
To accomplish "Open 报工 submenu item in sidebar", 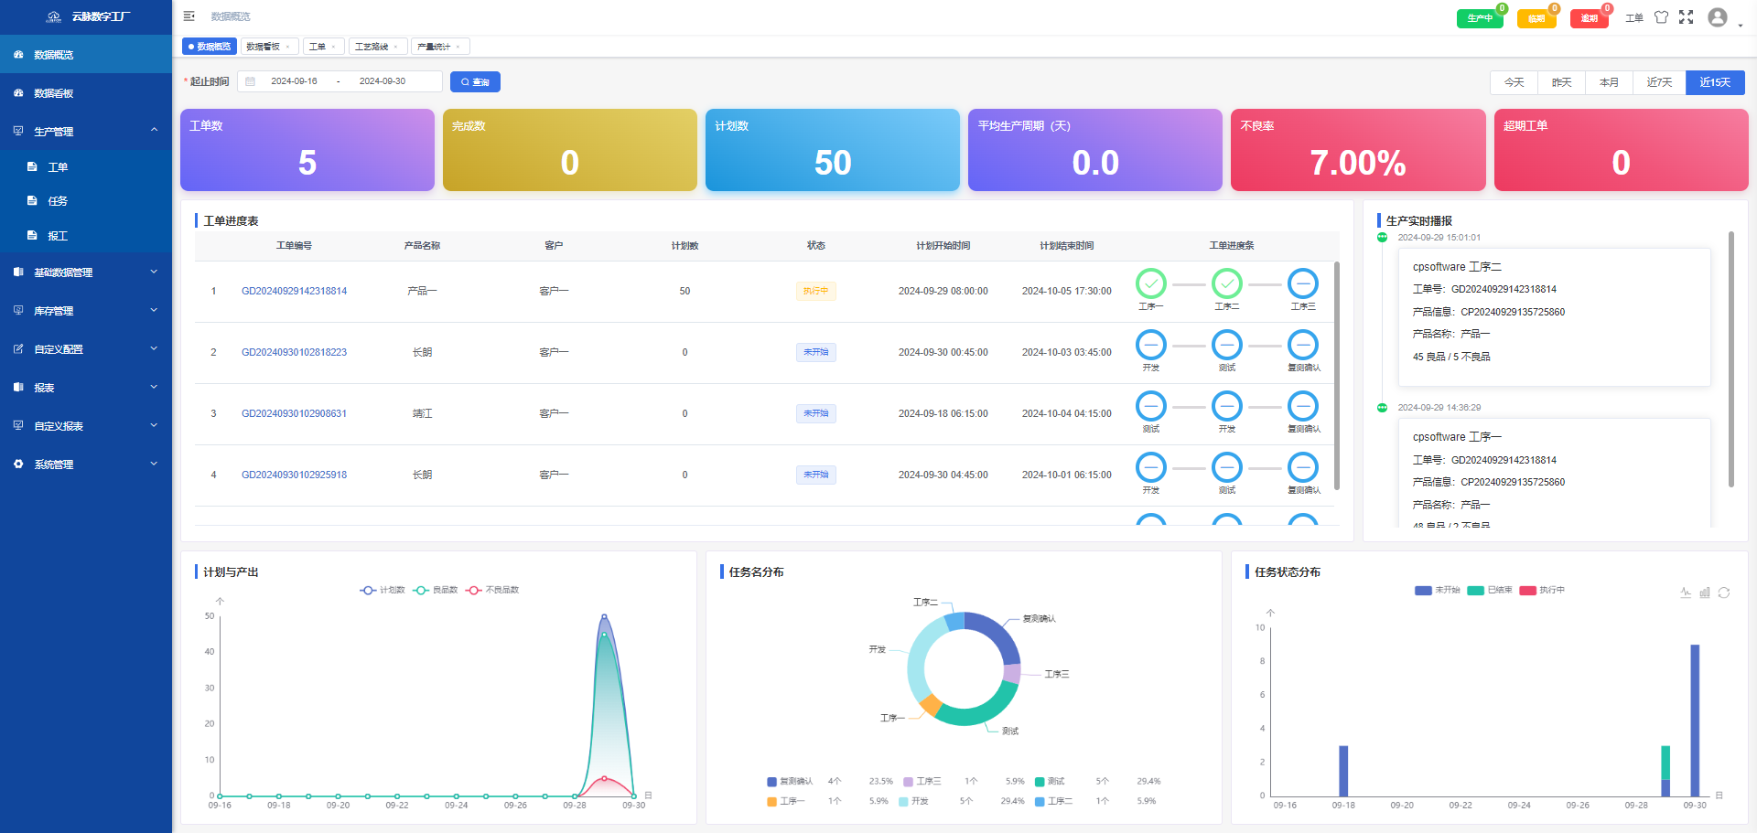I will [x=86, y=236].
